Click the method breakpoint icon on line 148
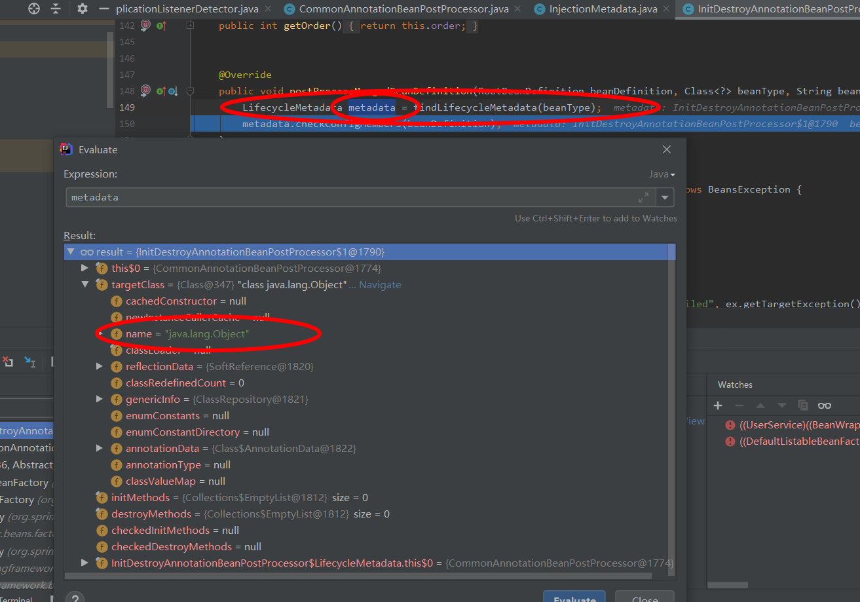 click(145, 91)
